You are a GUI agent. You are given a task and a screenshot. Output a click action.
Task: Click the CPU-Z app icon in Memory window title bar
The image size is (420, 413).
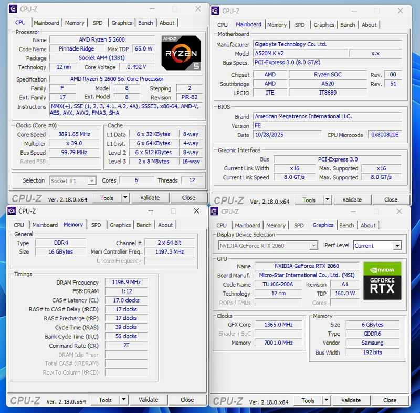tap(12, 211)
